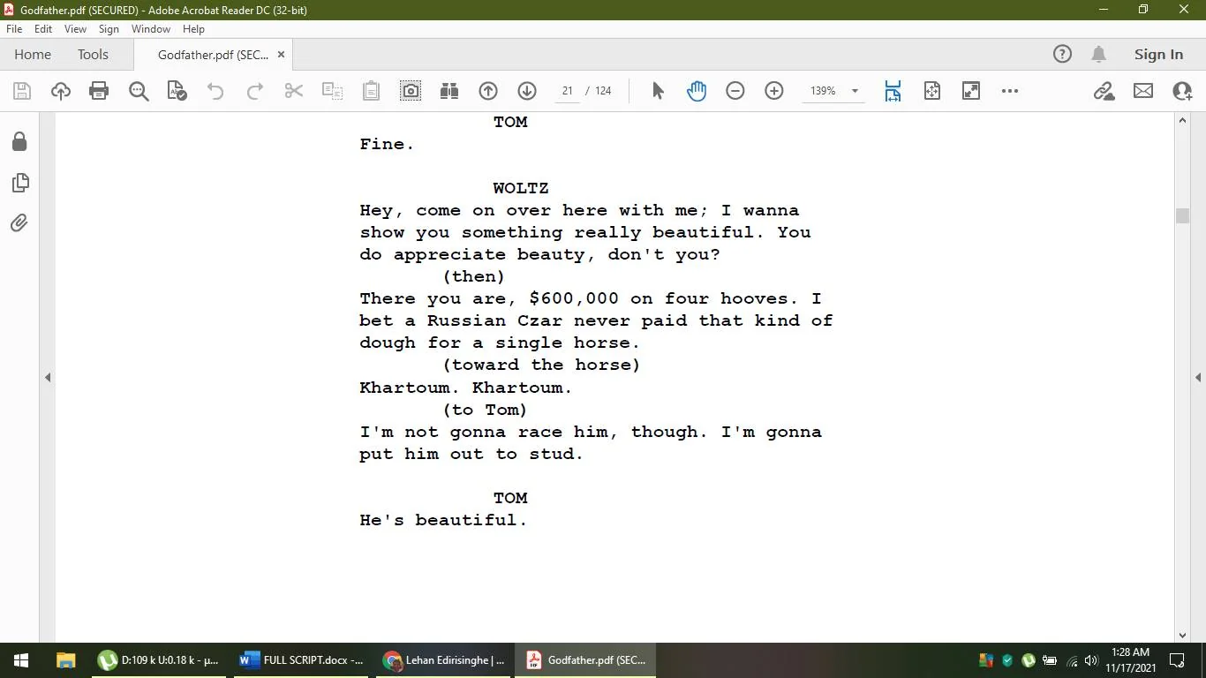Go to next page with down arrow
This screenshot has height=678, width=1206.
[x=527, y=91]
